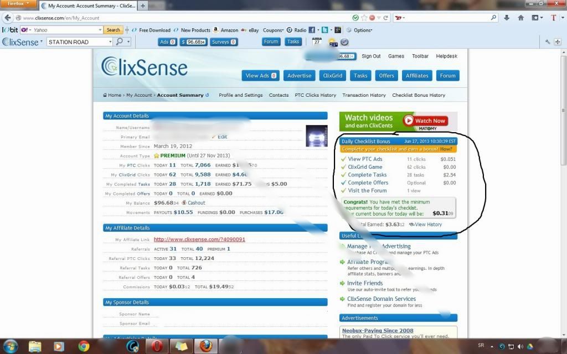
Task: Switch to PTC Clicks History tab
Action: (x=315, y=95)
